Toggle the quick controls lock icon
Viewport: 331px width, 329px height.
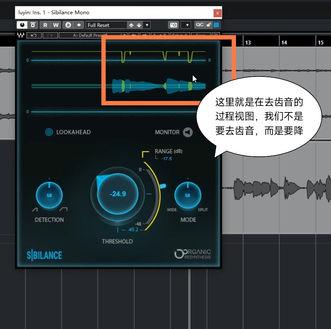209,25
